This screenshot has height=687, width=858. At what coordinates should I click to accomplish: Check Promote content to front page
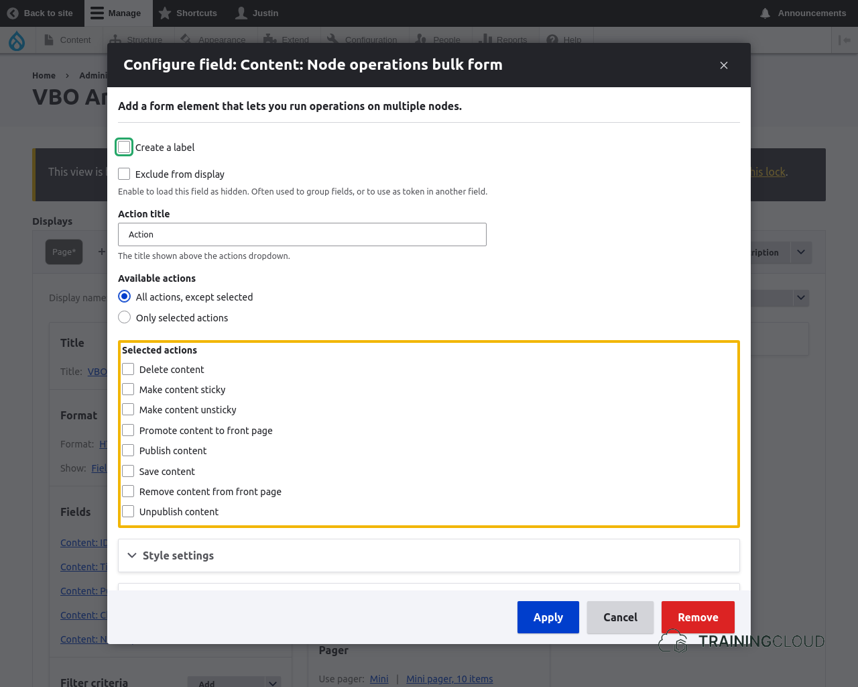128,430
